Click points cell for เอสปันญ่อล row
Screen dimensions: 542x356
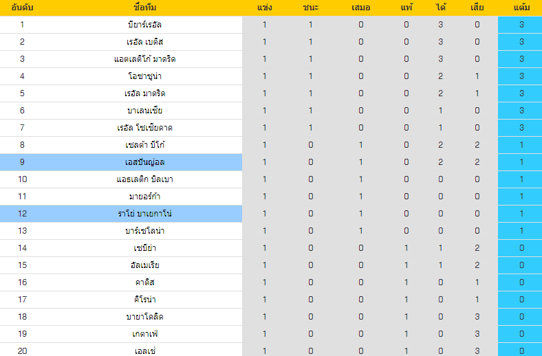521,162
